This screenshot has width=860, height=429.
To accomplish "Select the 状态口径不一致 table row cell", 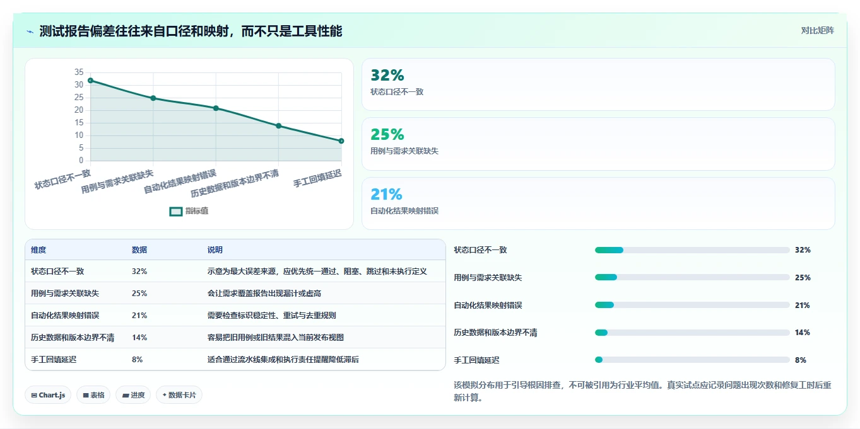I will coord(57,272).
